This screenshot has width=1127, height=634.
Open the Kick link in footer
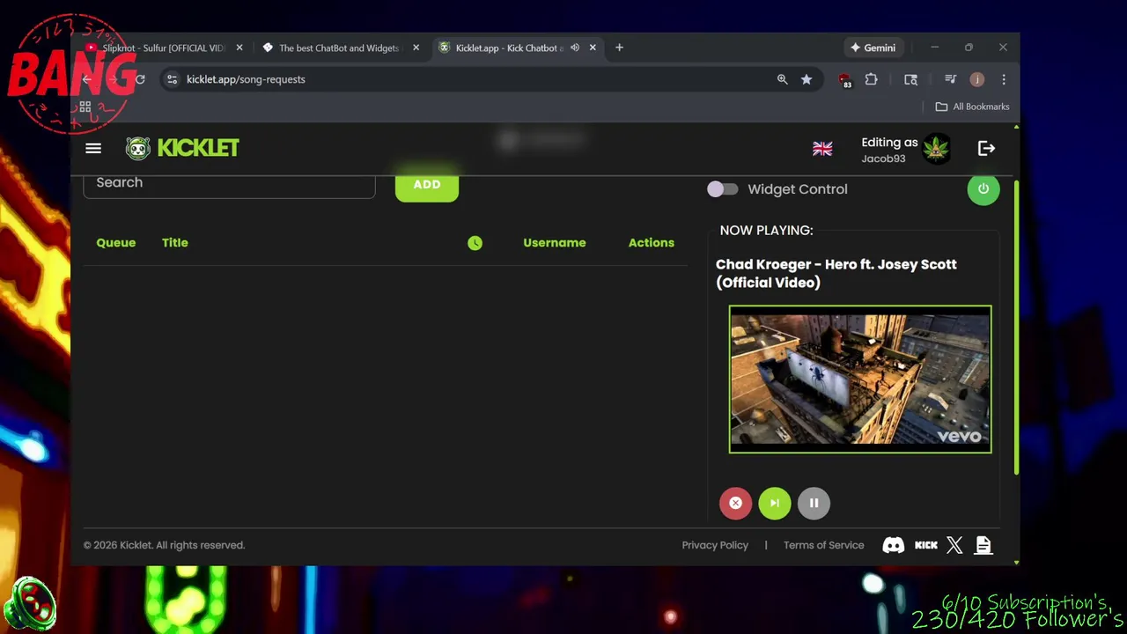(x=926, y=545)
